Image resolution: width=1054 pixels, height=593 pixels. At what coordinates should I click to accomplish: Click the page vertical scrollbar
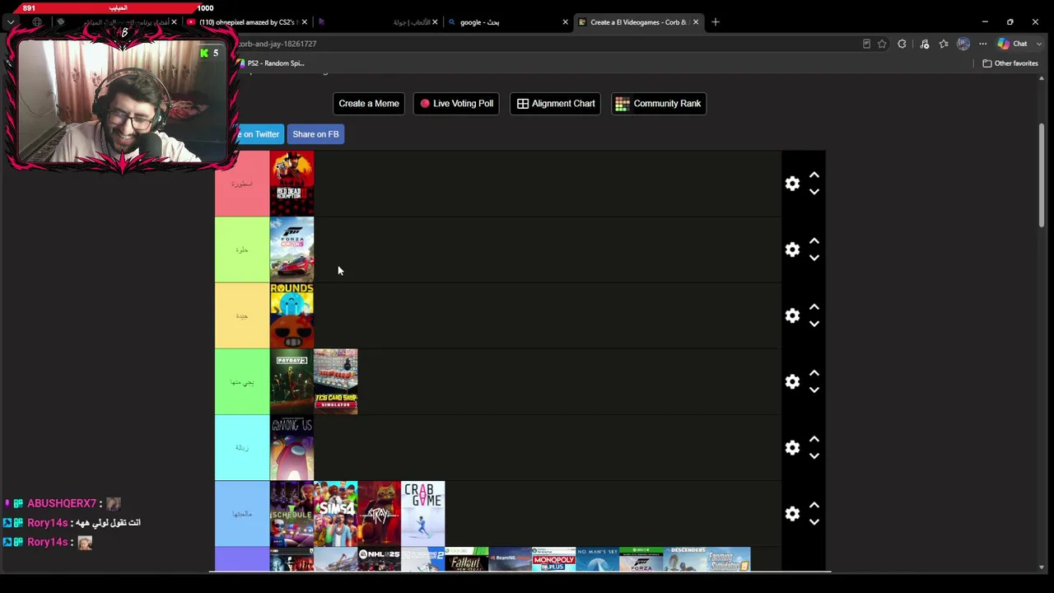coord(1042,175)
